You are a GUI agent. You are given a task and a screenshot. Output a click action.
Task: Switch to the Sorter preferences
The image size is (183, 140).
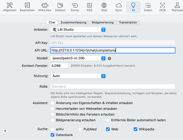pyautogui.click(x=75, y=7)
